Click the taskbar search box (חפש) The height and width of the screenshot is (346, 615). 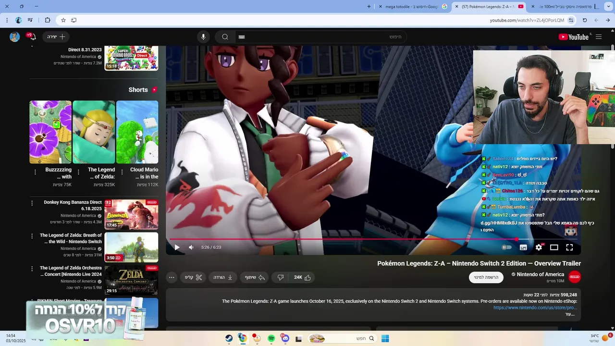pos(342,338)
